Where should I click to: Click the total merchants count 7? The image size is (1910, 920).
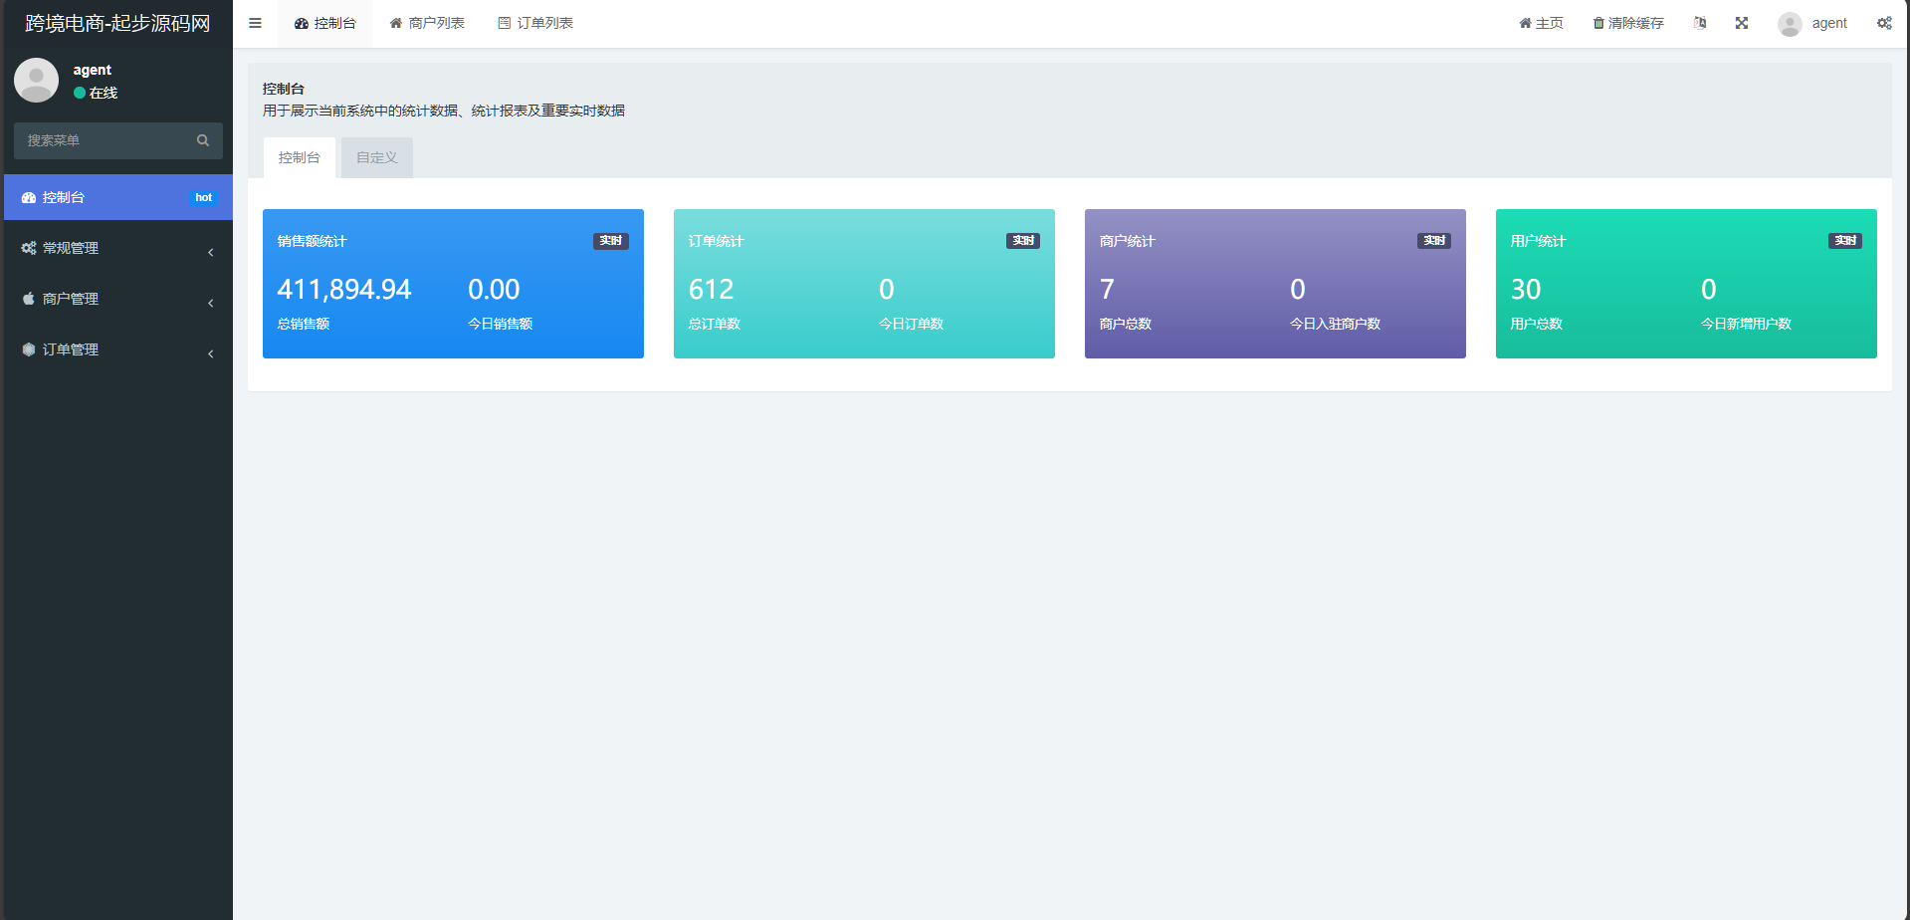[1107, 290]
